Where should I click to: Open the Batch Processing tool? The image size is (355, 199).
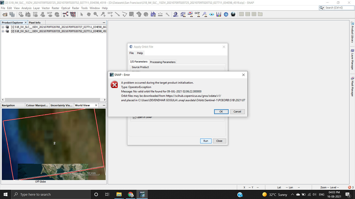tap(73, 14)
